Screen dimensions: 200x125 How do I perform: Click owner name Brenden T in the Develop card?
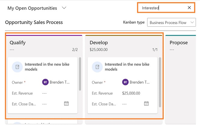click(x=140, y=82)
